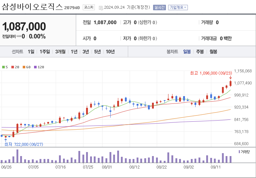Click the purple 120-day moving average swatch
The width and height of the screenshot is (256, 178).
pos(35,67)
